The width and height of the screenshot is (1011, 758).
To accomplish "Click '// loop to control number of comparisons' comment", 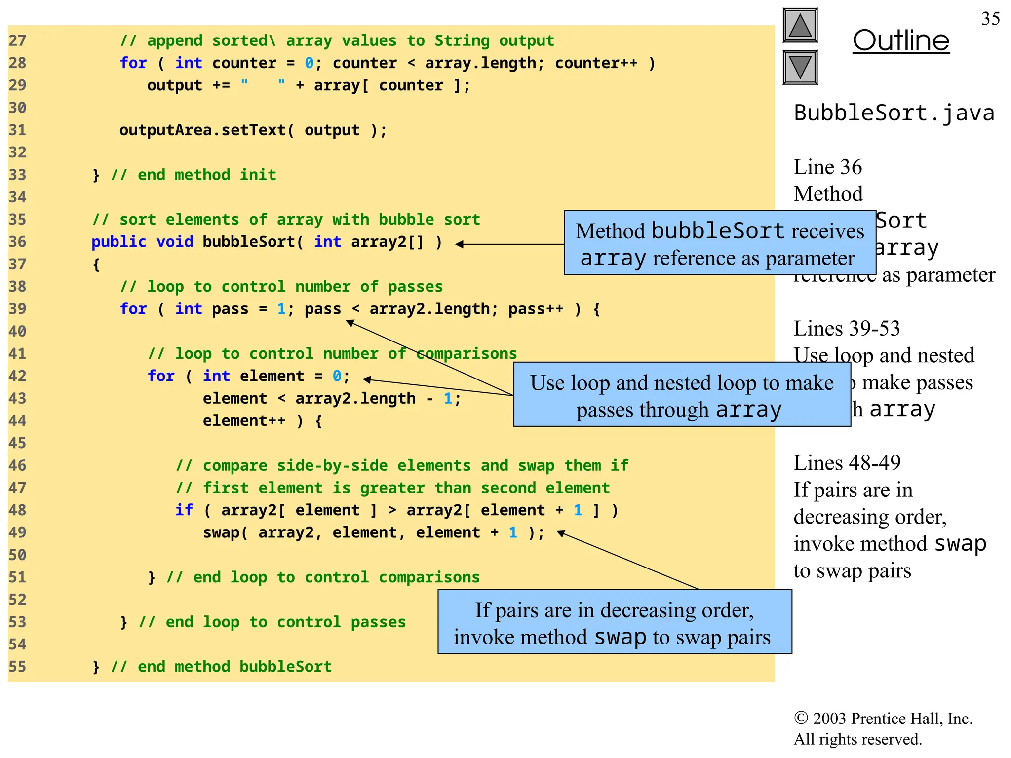I will click(332, 354).
